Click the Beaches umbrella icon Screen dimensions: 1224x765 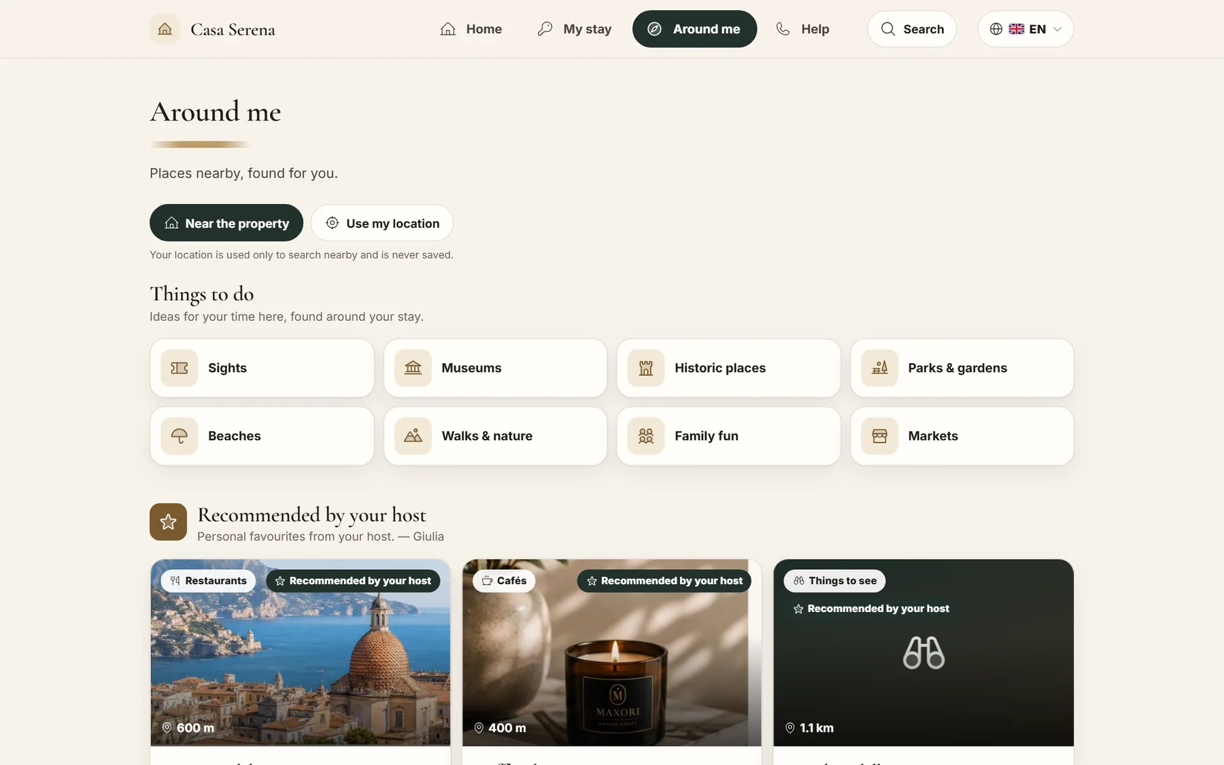180,436
